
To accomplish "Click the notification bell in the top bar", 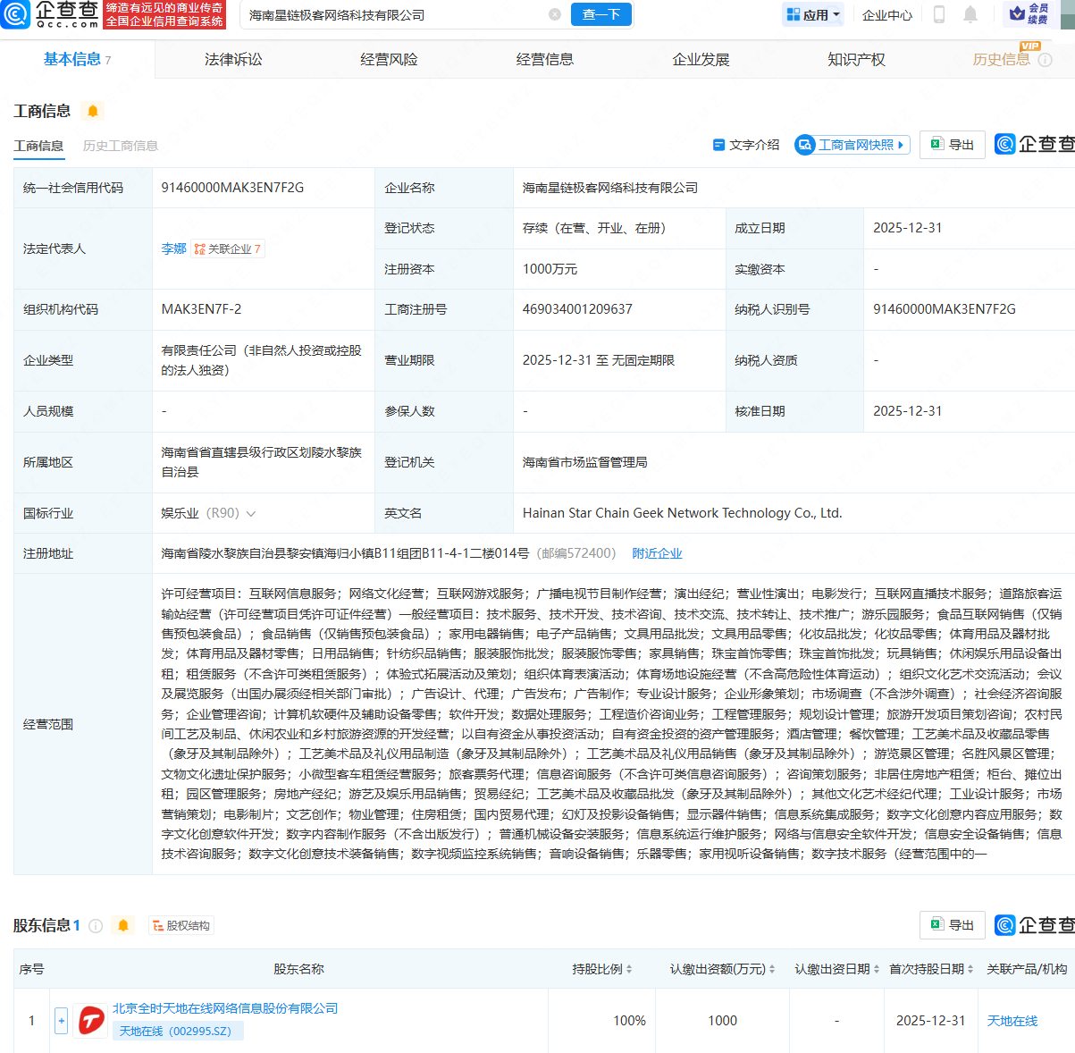I will tap(970, 15).
